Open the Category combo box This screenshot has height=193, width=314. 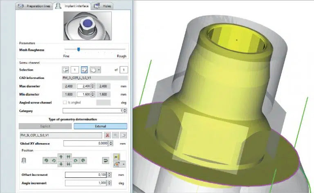(95, 111)
